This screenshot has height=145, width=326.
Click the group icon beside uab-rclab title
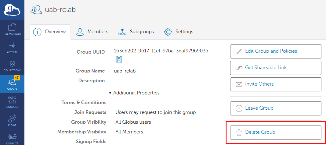[36, 10]
